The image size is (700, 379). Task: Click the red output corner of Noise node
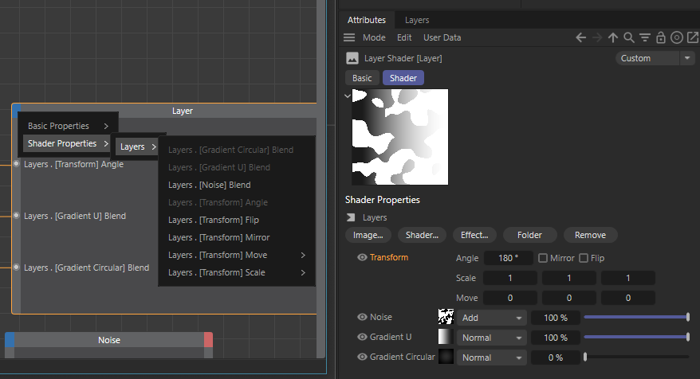coord(208,340)
